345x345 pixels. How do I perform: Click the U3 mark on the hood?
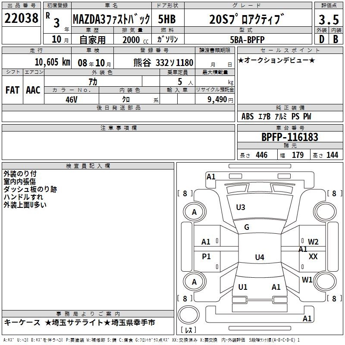coord(241,207)
